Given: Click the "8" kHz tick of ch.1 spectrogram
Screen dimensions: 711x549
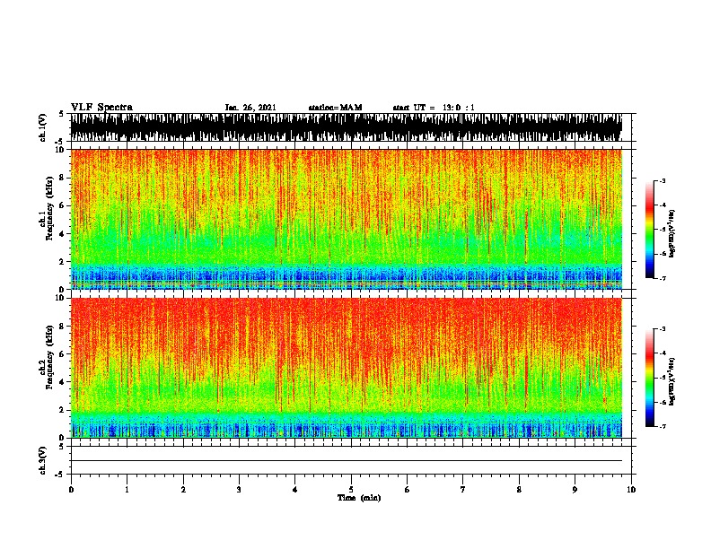Looking at the screenshot, I should click(63, 178).
